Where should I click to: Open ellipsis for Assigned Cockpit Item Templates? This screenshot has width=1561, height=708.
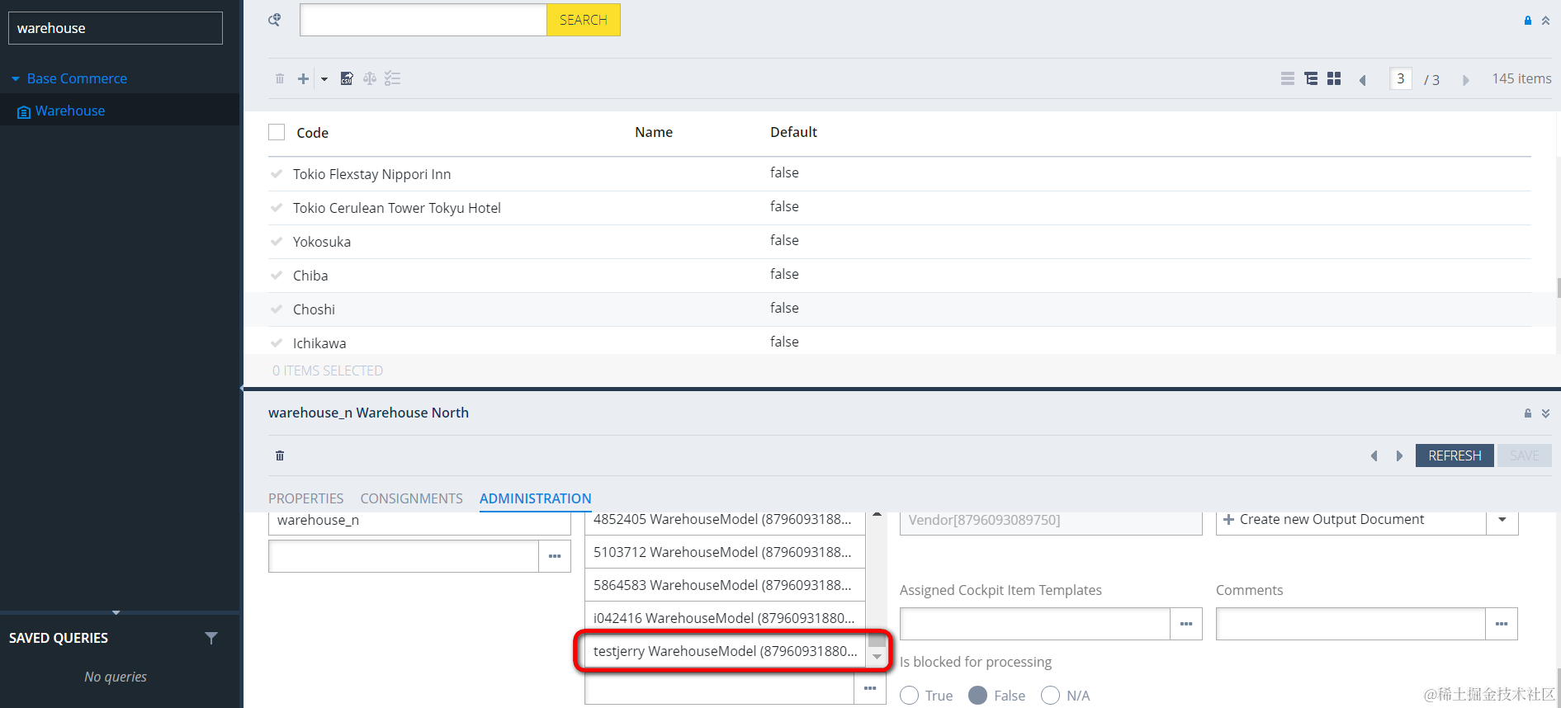(x=1186, y=624)
